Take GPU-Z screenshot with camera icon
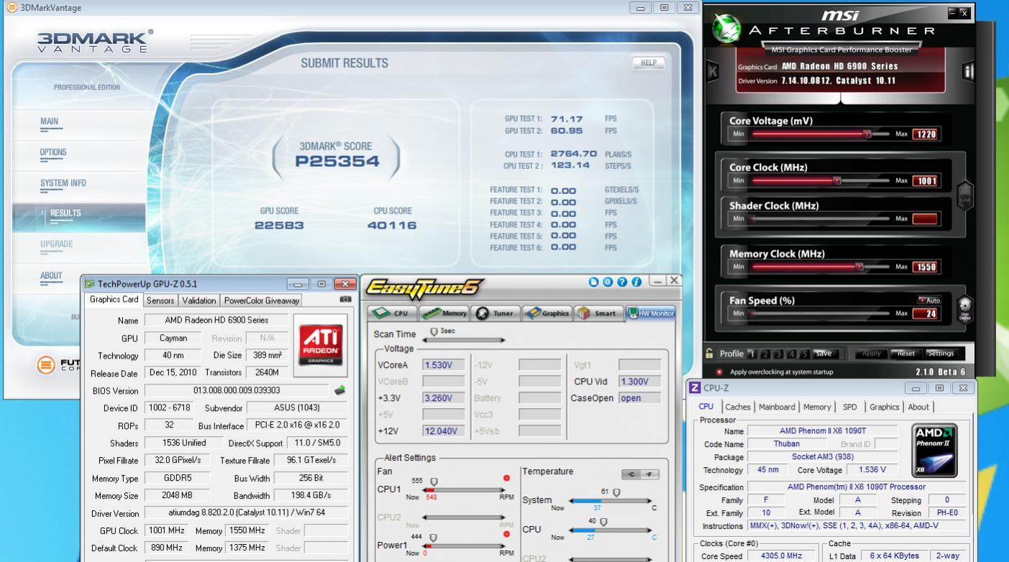The image size is (1009, 562). click(345, 299)
